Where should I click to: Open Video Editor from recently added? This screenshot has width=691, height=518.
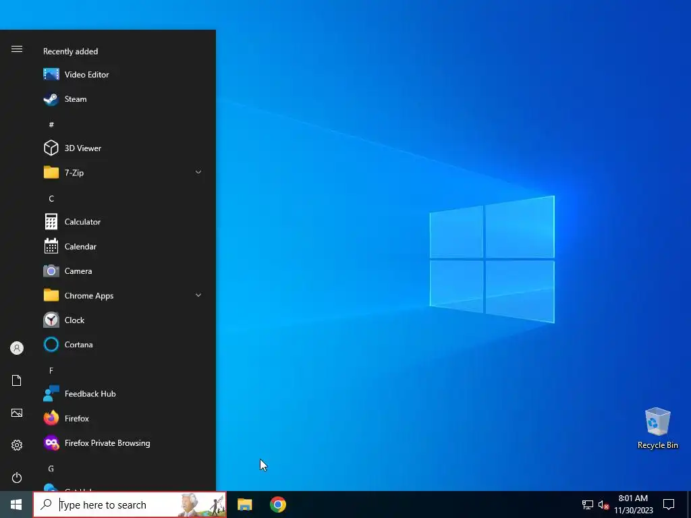[123, 74]
